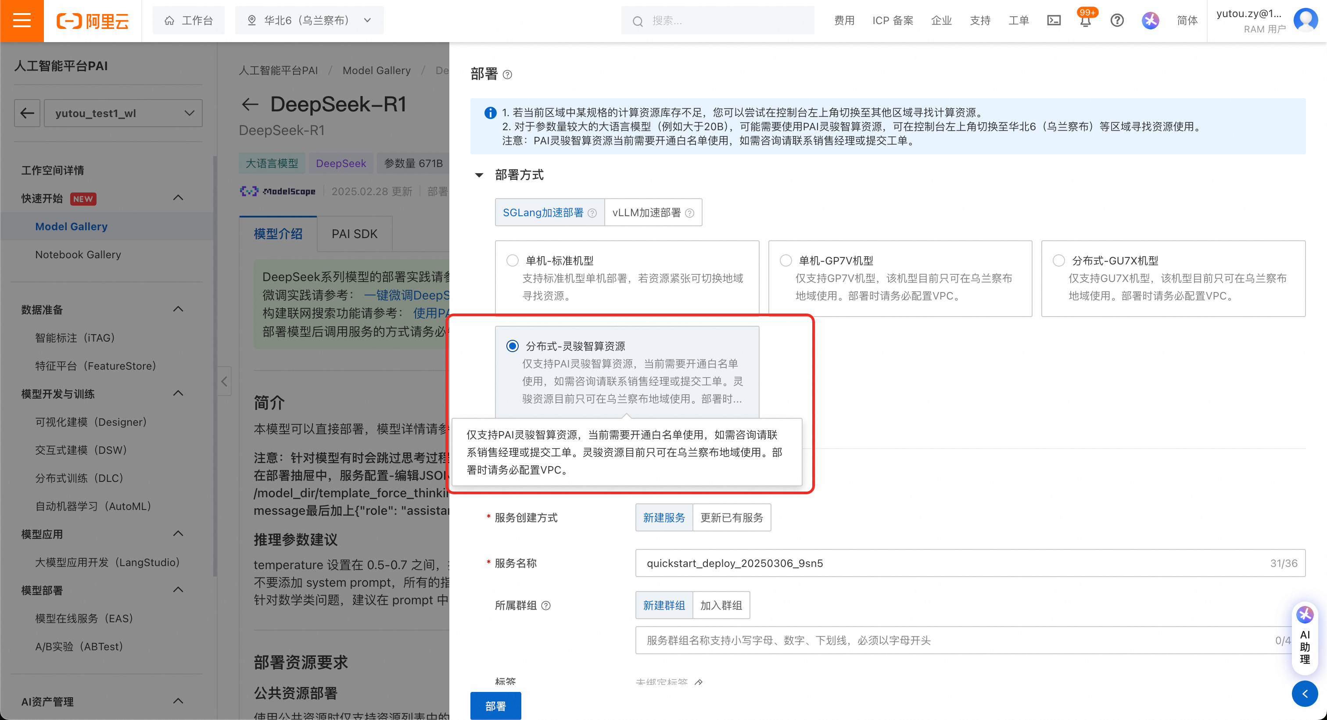Collapse the 部署方式 section triangle
Viewport: 1327px width, 720px height.
479,175
